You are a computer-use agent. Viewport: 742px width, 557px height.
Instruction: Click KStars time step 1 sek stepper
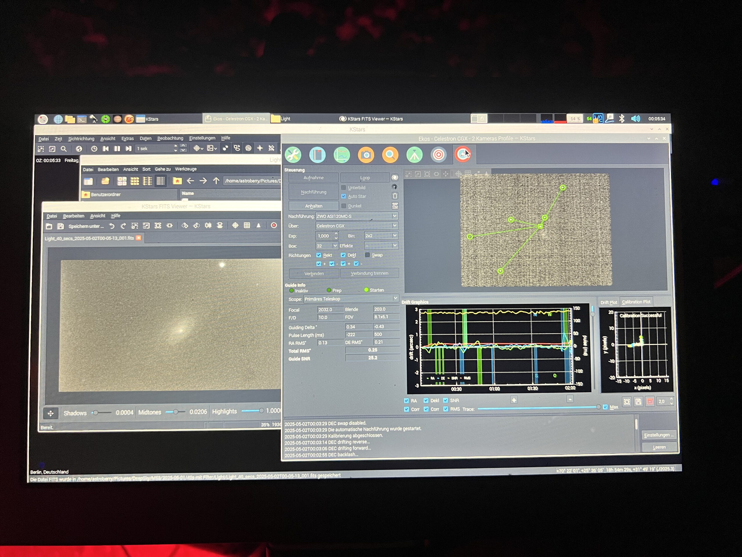tap(175, 149)
